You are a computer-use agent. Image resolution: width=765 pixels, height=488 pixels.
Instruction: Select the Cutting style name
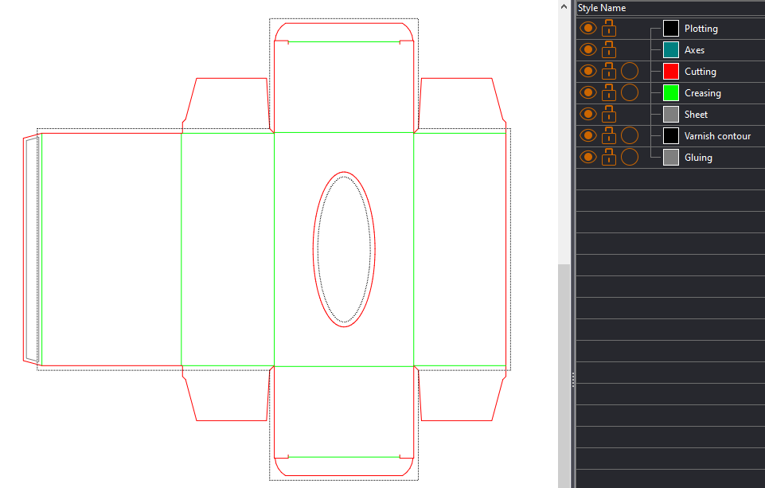point(700,71)
